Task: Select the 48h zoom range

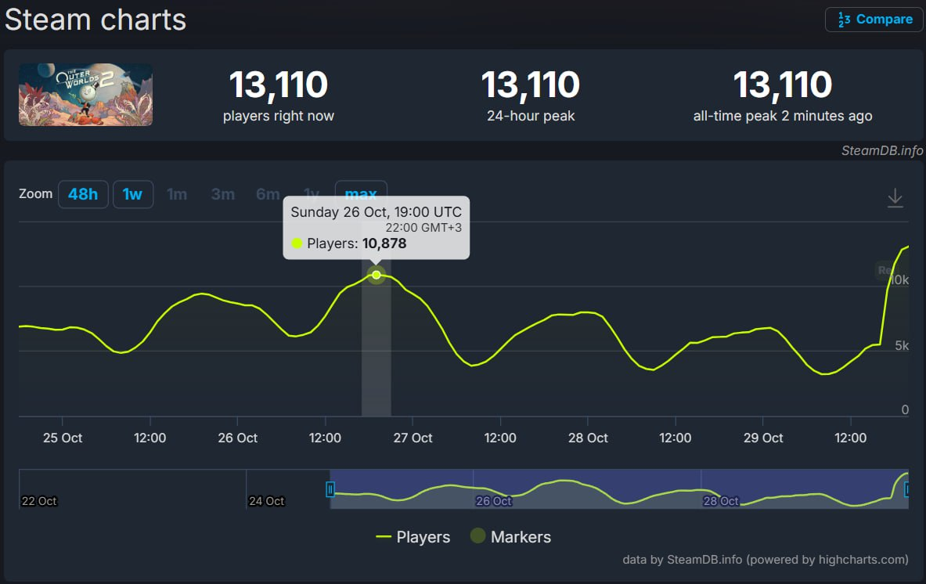Action: coord(83,194)
